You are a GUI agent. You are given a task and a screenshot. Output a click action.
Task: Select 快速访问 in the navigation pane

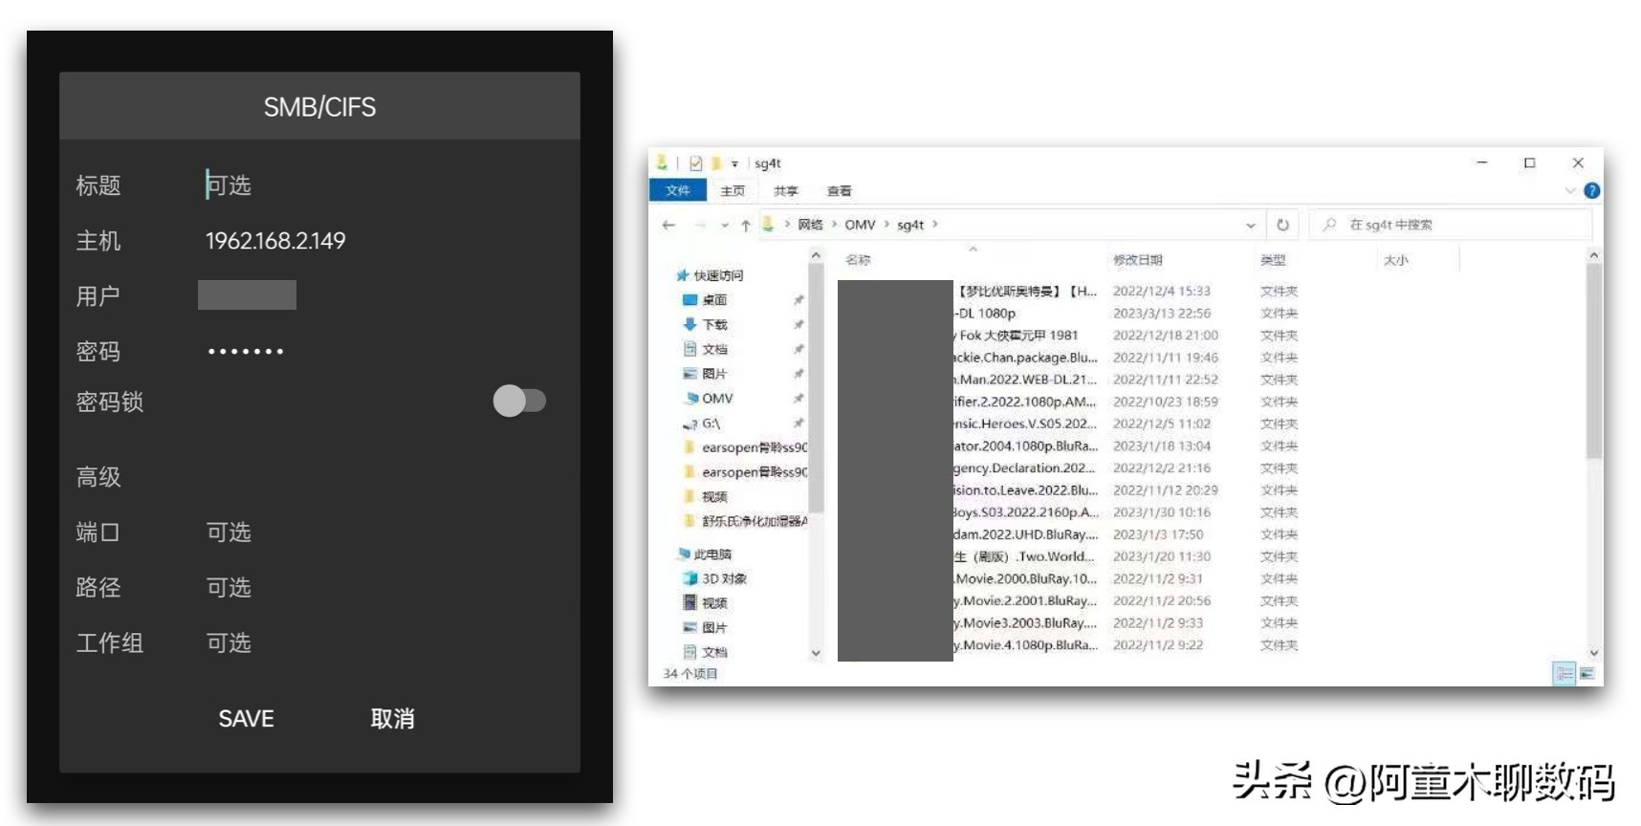coord(717,275)
